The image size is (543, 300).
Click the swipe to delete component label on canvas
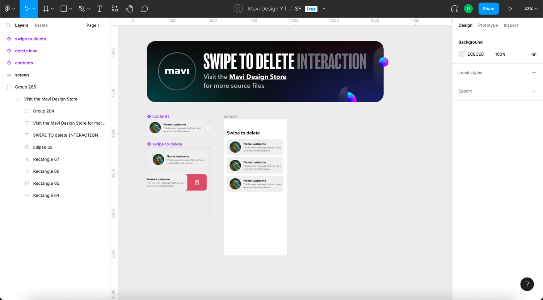(x=165, y=144)
